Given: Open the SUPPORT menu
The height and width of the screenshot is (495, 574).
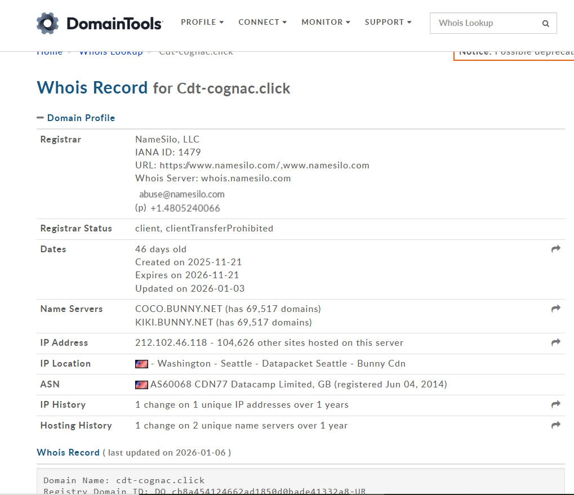Looking at the screenshot, I should click(388, 22).
